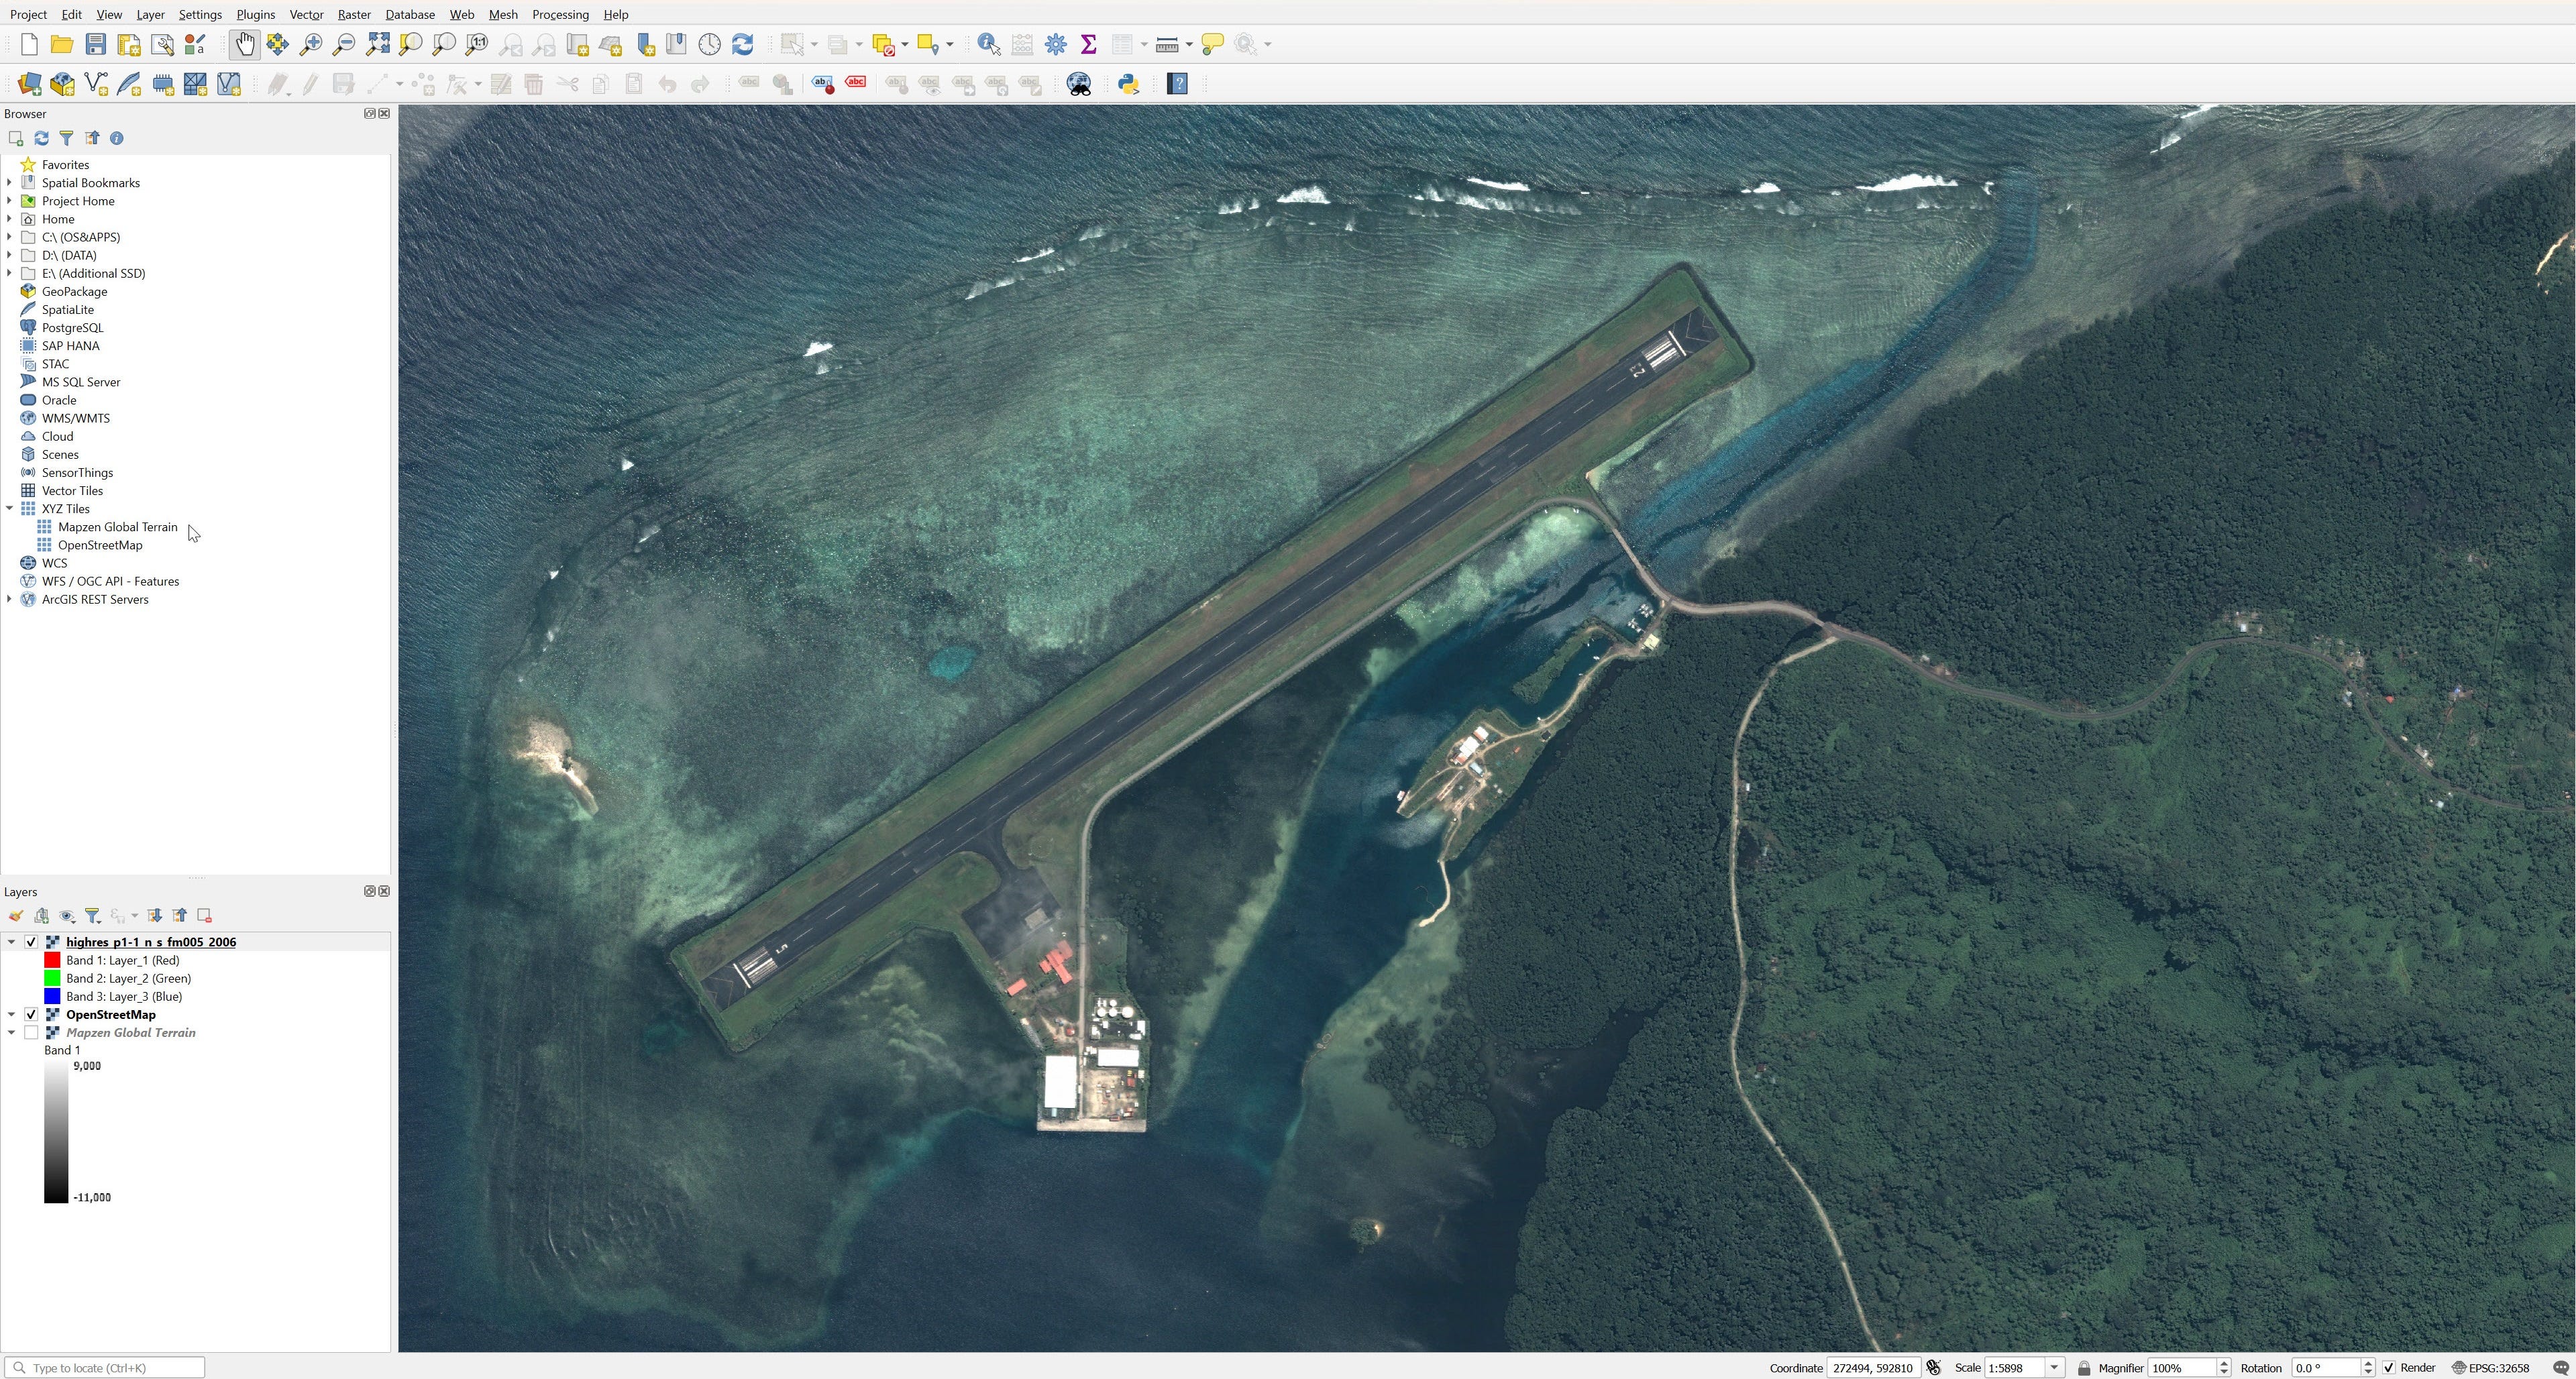Select the highres p1-1 n s fm005 2006 layer
This screenshot has height=1379, width=2576.
coord(150,941)
